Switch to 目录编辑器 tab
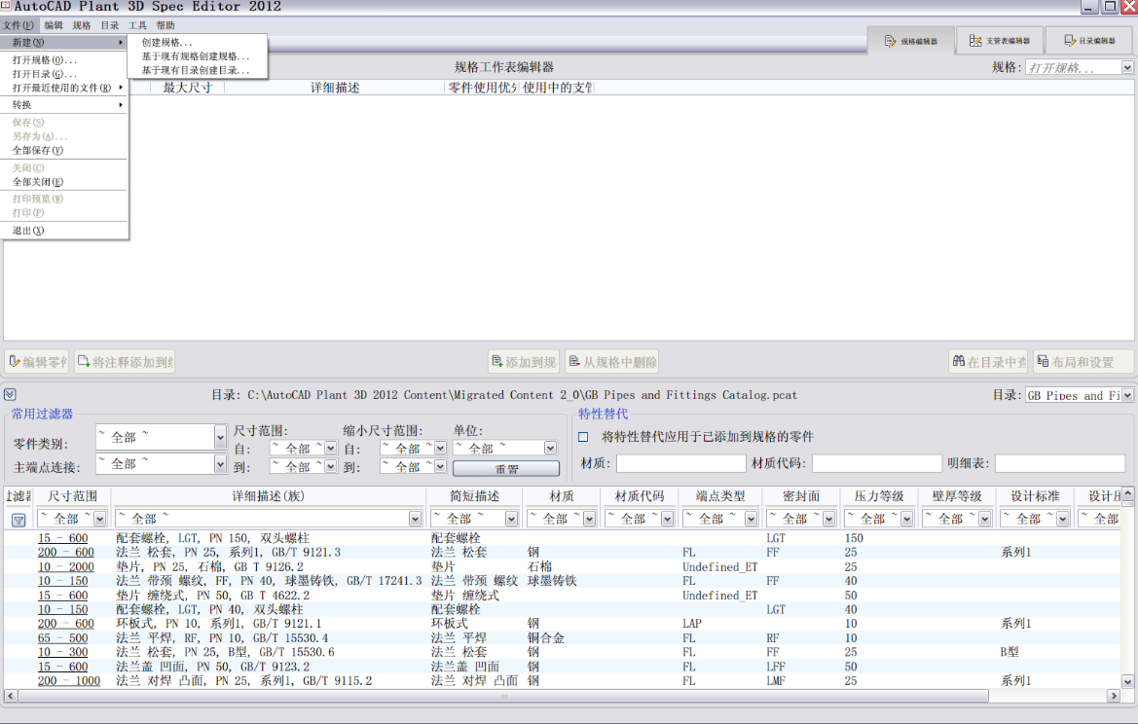The image size is (1138, 724). pyautogui.click(x=1088, y=41)
